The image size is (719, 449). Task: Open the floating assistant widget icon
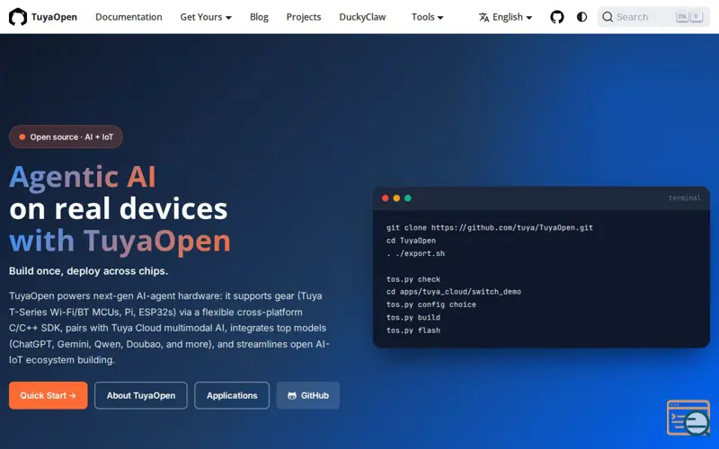click(x=688, y=418)
